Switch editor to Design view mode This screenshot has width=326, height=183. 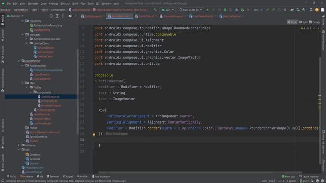pos(315,22)
